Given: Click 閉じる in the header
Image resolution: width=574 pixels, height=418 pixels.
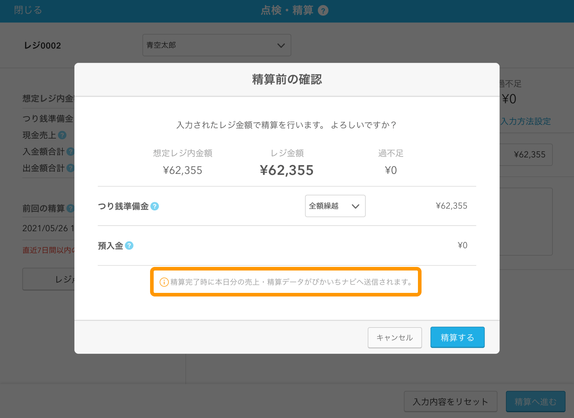Looking at the screenshot, I should click(x=28, y=10).
